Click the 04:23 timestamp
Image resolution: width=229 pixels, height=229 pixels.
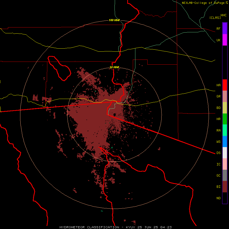pyautogui.click(x=166, y=227)
